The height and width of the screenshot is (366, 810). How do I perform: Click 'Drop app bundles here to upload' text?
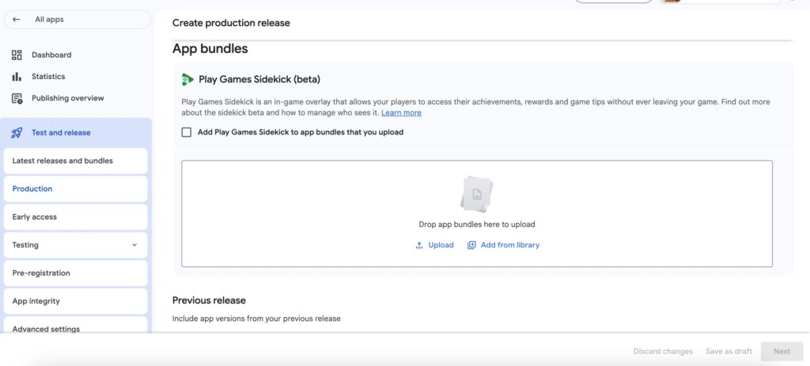[x=477, y=225]
